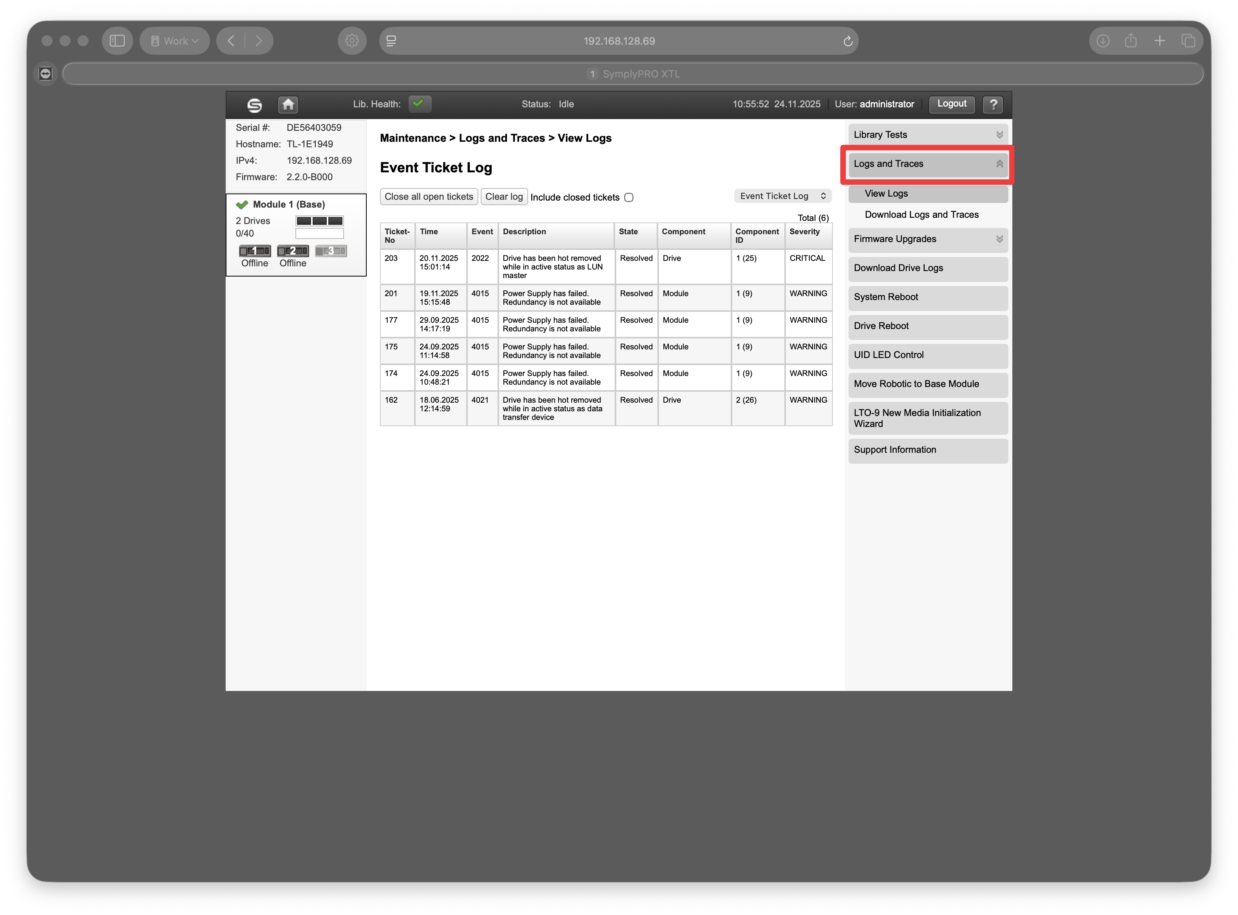Open Download Logs and Traces menu item

click(x=921, y=215)
